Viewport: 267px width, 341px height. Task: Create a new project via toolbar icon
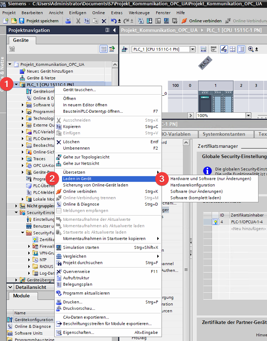pos(5,21)
